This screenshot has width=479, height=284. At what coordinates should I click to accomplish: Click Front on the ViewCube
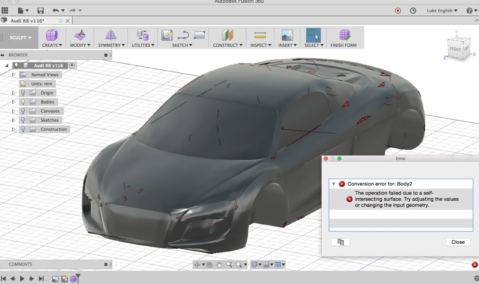456,49
